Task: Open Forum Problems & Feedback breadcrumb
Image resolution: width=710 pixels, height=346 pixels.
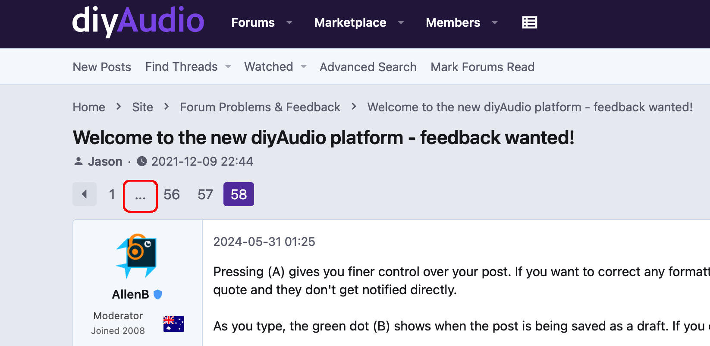Action: pyautogui.click(x=260, y=107)
